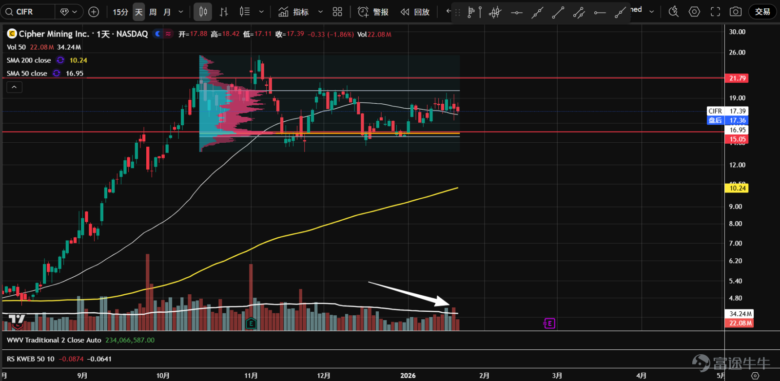Click the 15.05 red price line label

737,139
